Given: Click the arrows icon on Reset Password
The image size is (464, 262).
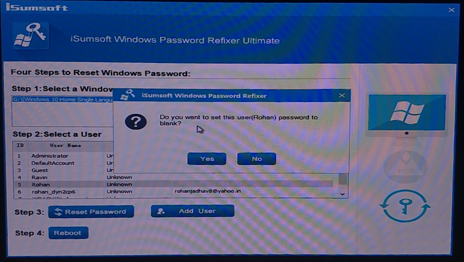Looking at the screenshot, I should click(58, 212).
